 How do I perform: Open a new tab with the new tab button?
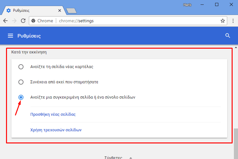pyautogui.click(x=71, y=11)
